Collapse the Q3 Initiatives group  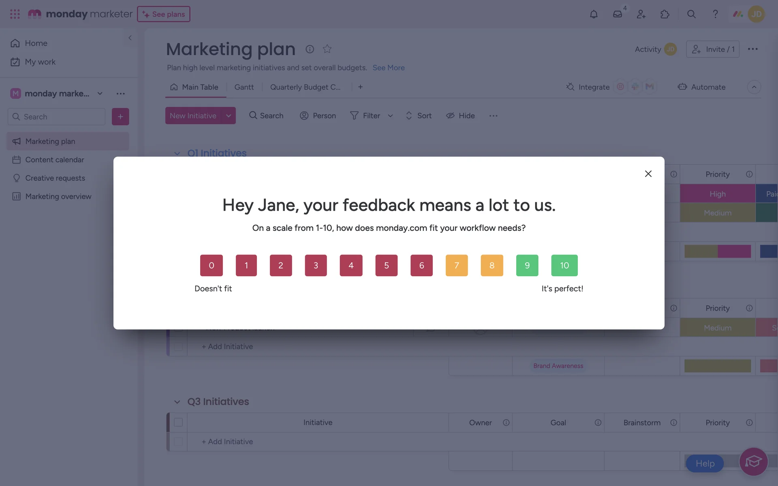177,402
